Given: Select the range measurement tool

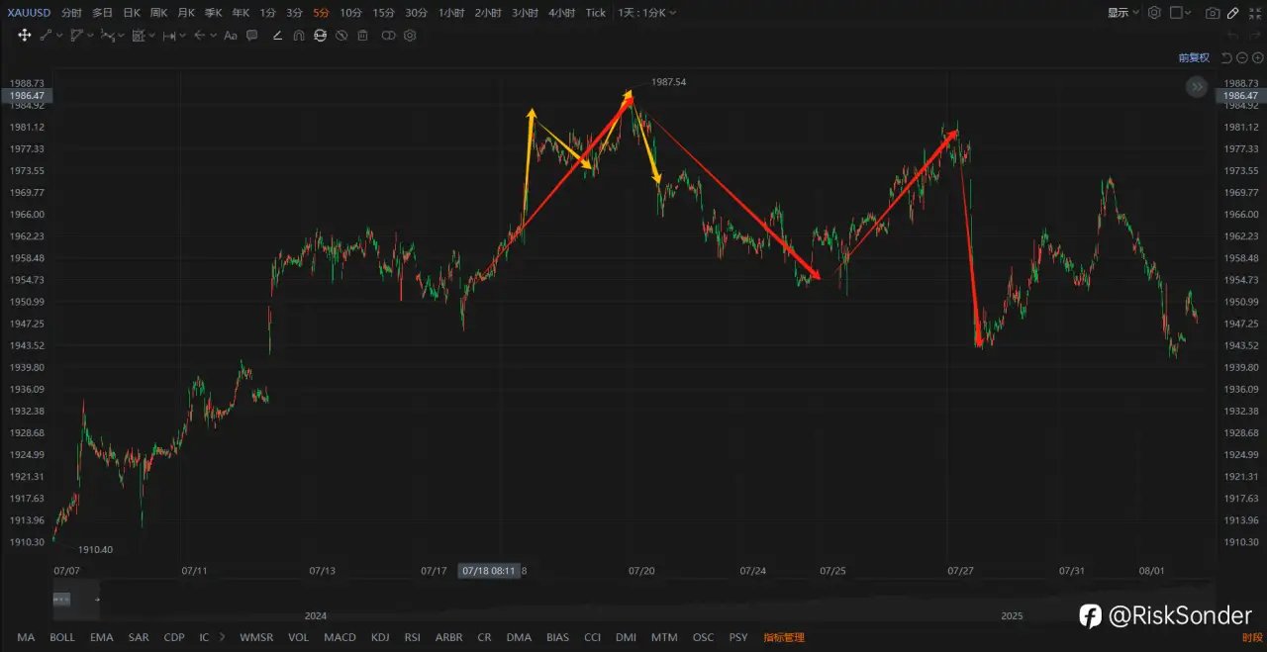Looking at the screenshot, I should pos(169,36).
